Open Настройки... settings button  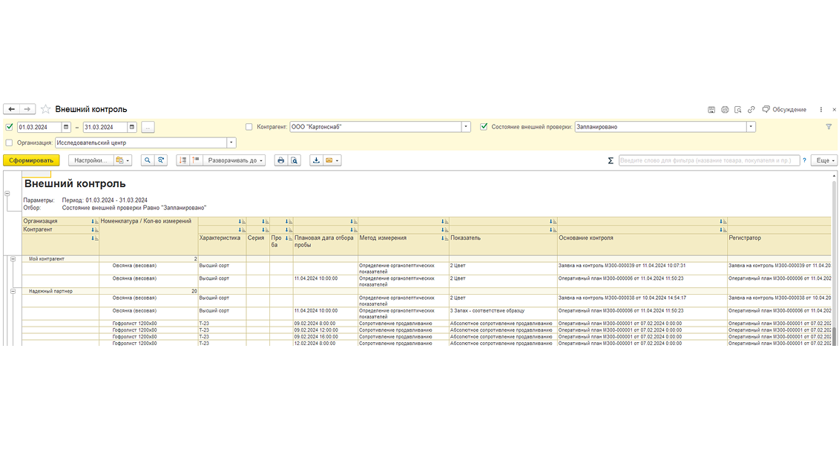tap(91, 160)
